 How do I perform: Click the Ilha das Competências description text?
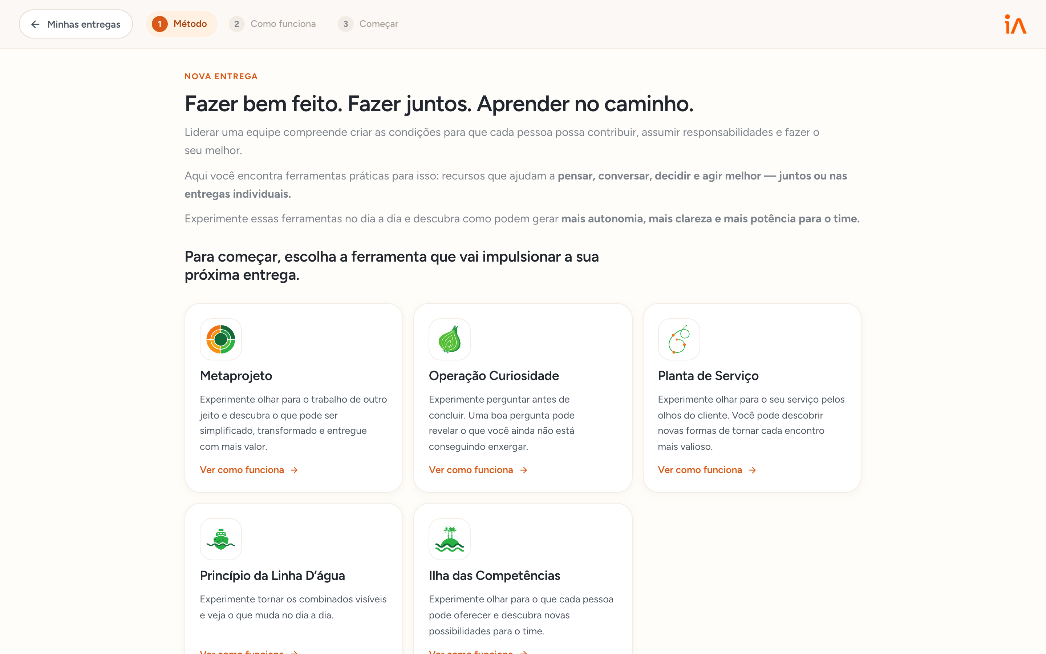(521, 615)
